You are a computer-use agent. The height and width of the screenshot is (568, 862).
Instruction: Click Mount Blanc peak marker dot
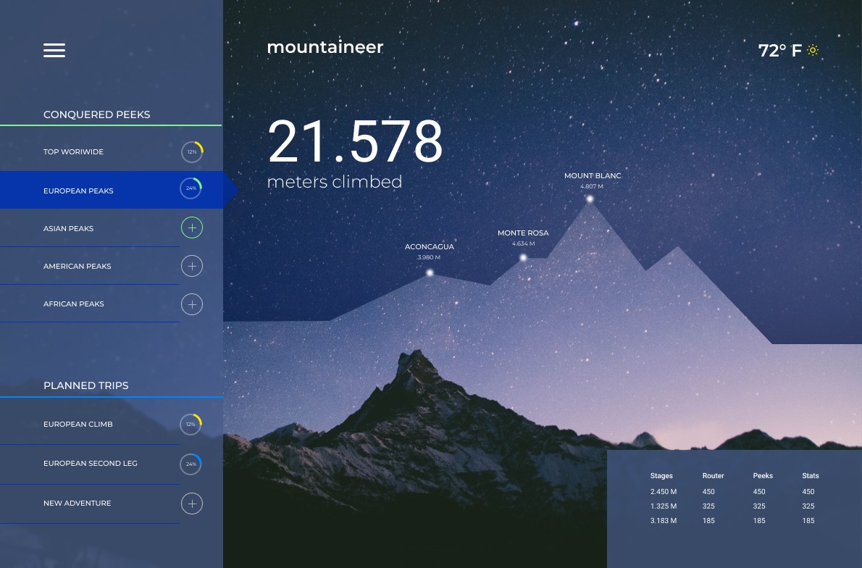[590, 199]
